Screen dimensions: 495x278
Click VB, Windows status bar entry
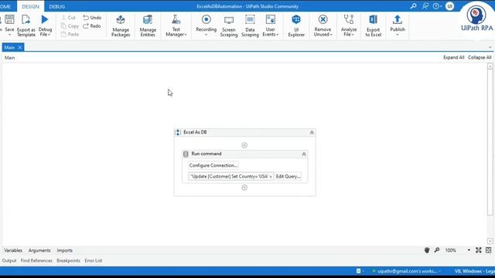pos(474,271)
